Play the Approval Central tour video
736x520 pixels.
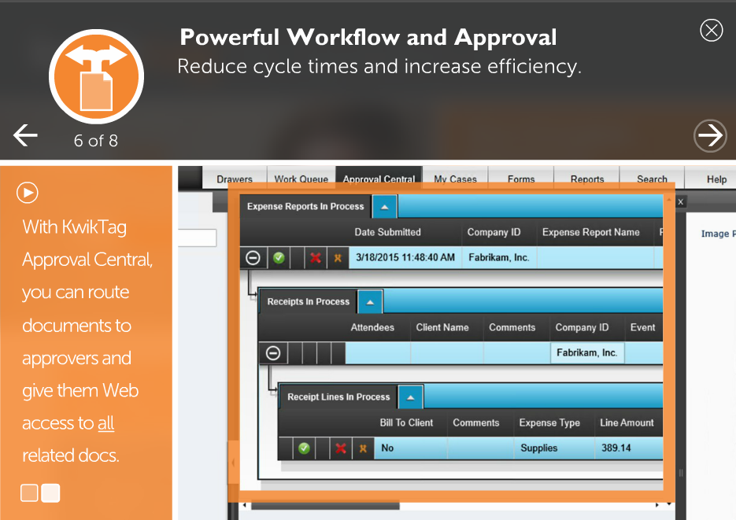[28, 193]
